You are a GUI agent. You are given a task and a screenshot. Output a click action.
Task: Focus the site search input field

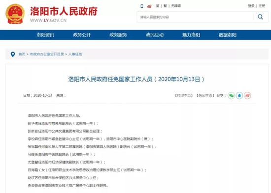coord(195,17)
